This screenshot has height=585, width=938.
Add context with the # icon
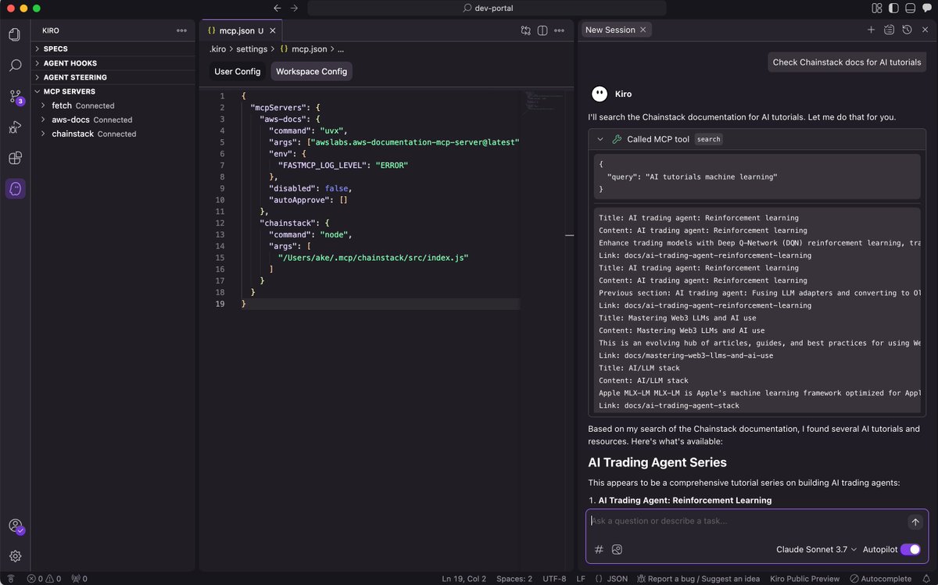click(x=599, y=549)
